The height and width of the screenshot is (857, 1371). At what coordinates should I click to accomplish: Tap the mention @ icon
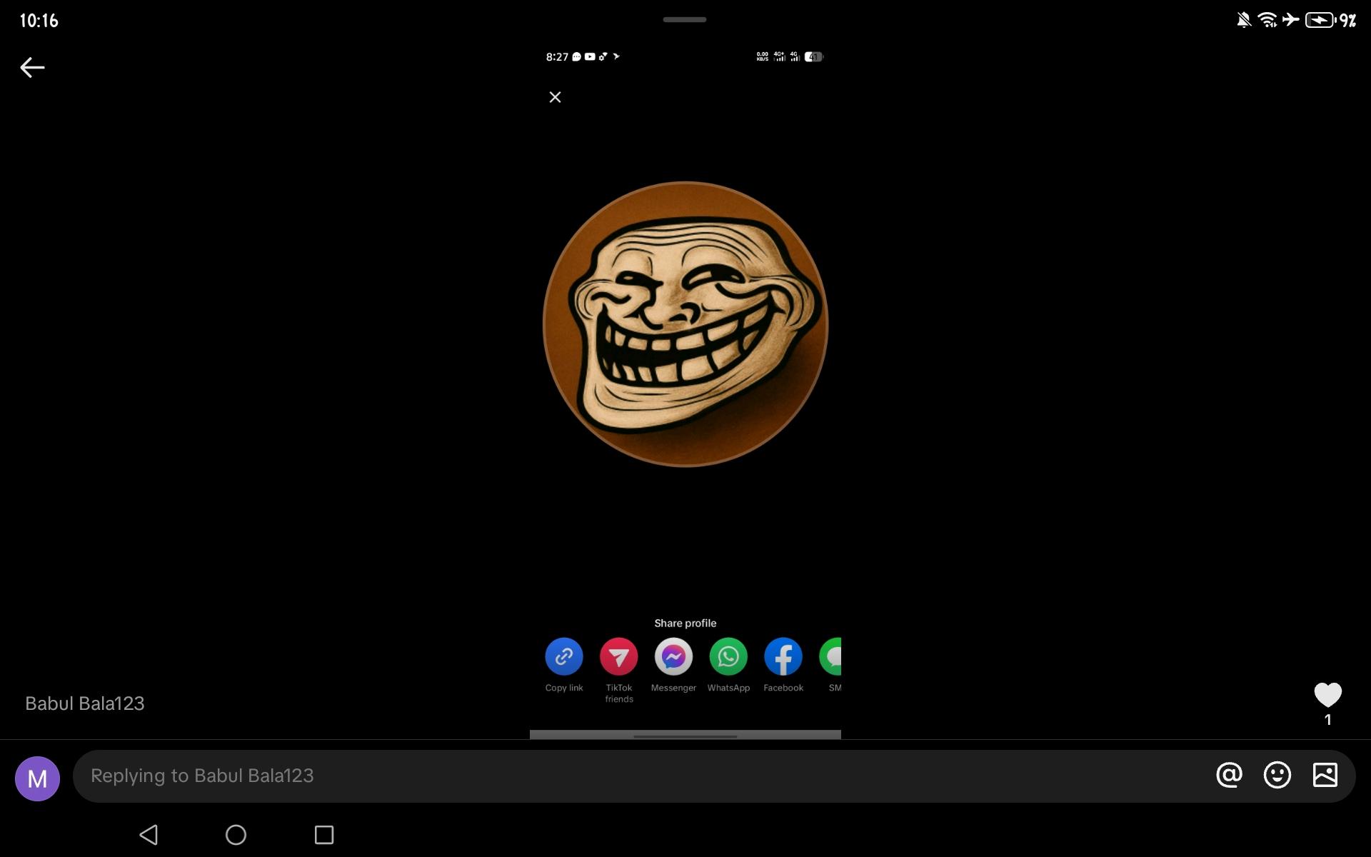1229,775
